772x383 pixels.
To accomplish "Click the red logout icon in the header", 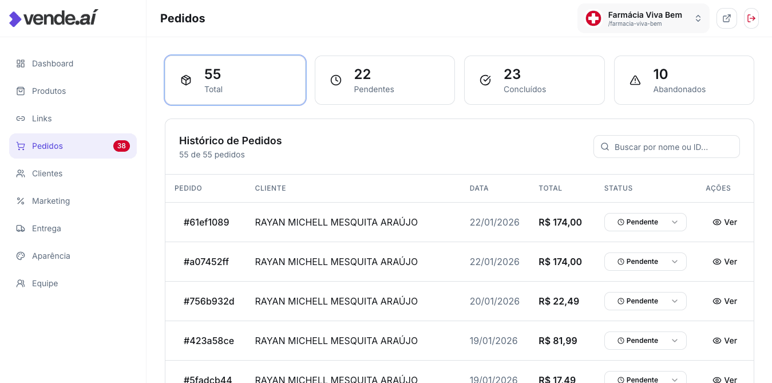I will click(x=751, y=18).
